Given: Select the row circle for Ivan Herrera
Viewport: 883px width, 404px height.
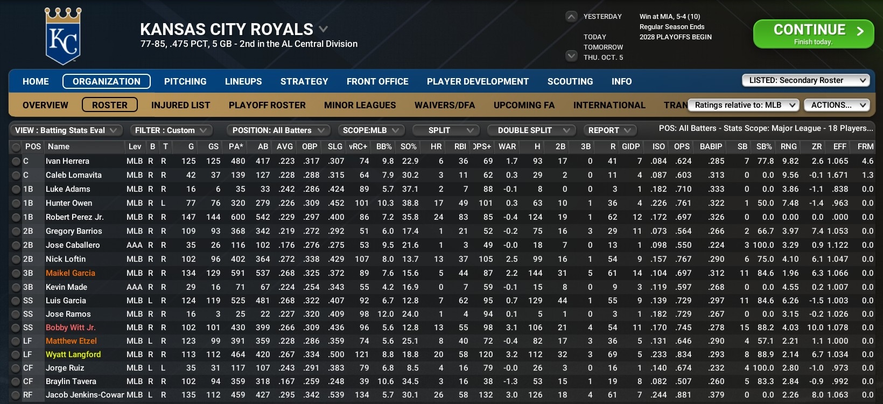Looking at the screenshot, I should pos(16,161).
